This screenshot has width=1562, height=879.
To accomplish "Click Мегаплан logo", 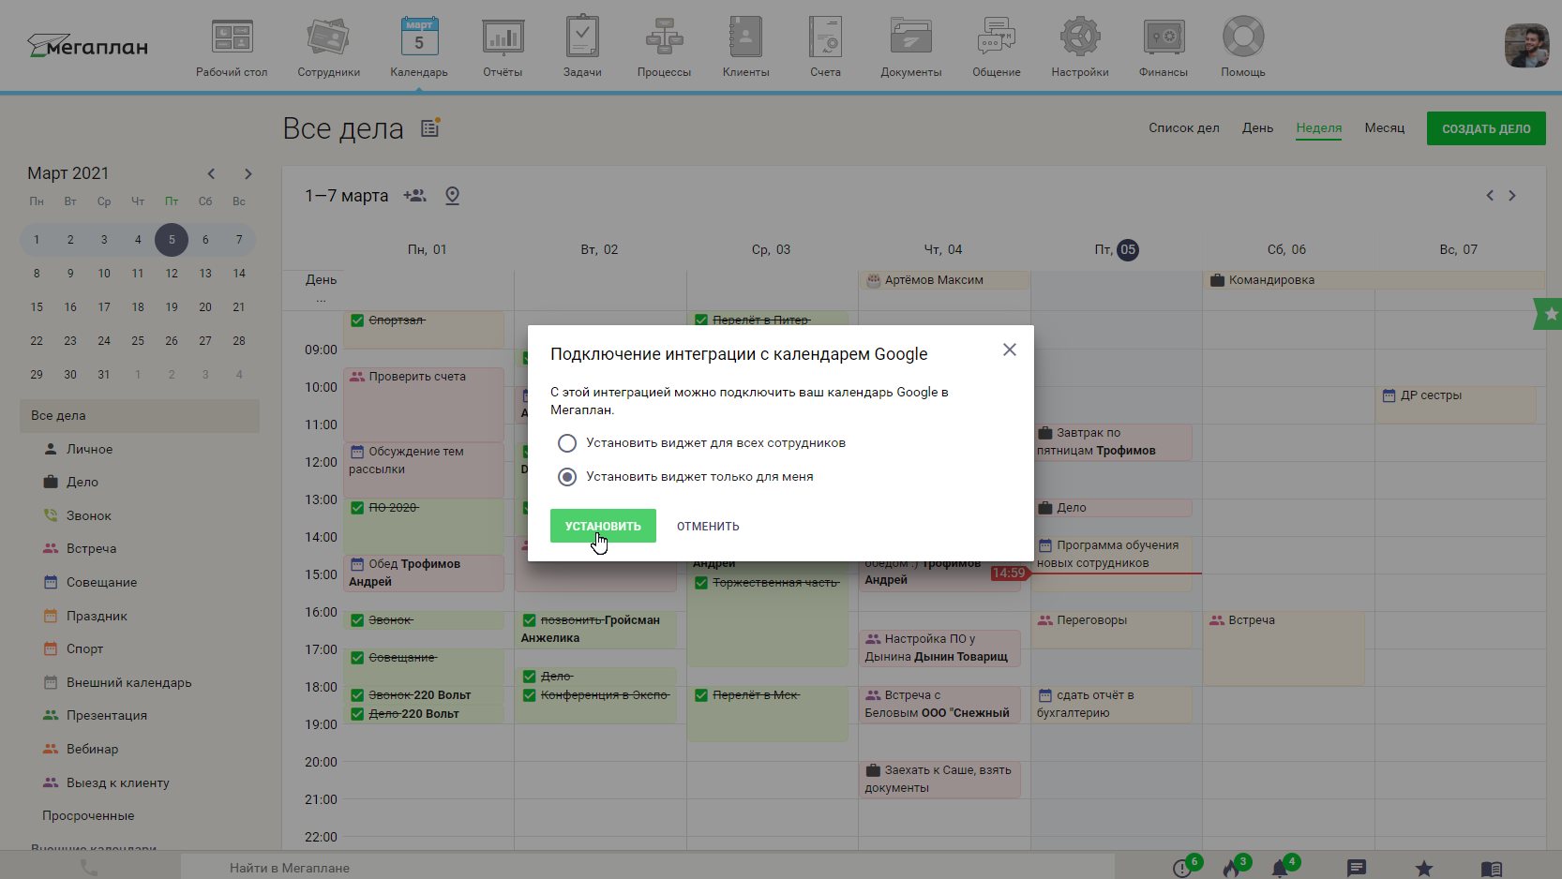I will tap(88, 46).
